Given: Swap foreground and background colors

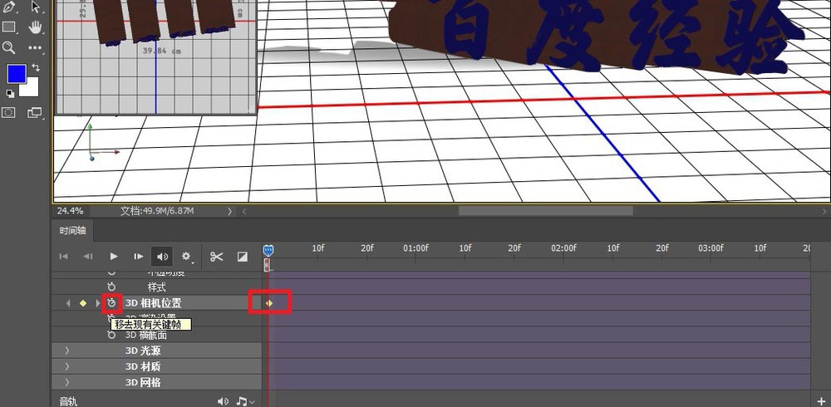Looking at the screenshot, I should point(36,68).
